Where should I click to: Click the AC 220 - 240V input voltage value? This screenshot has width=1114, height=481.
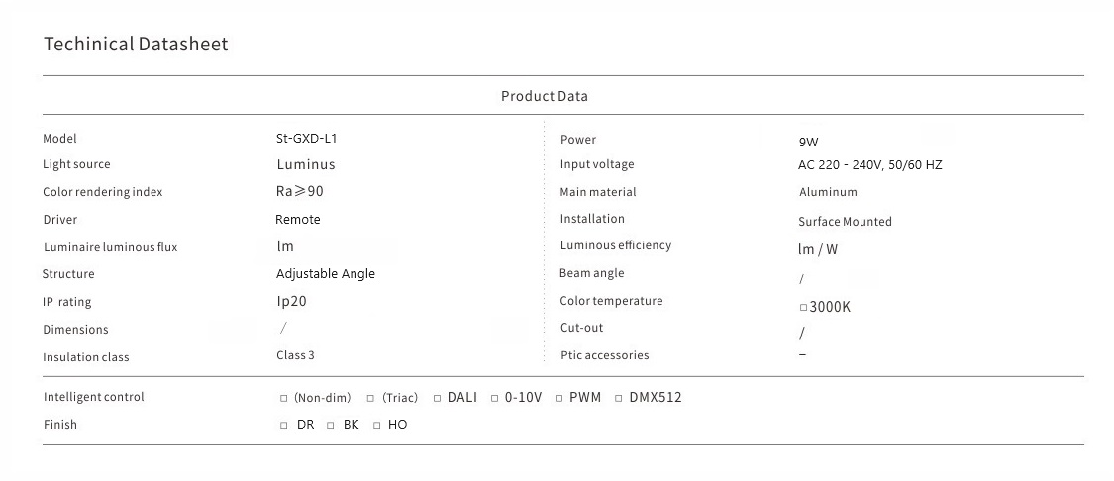click(869, 165)
